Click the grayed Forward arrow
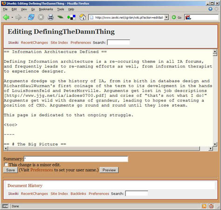Viewport: 221px width, 210px height. 19,17
